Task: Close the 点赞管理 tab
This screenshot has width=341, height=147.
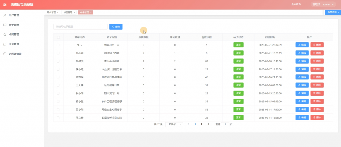Action: [x=74, y=12]
